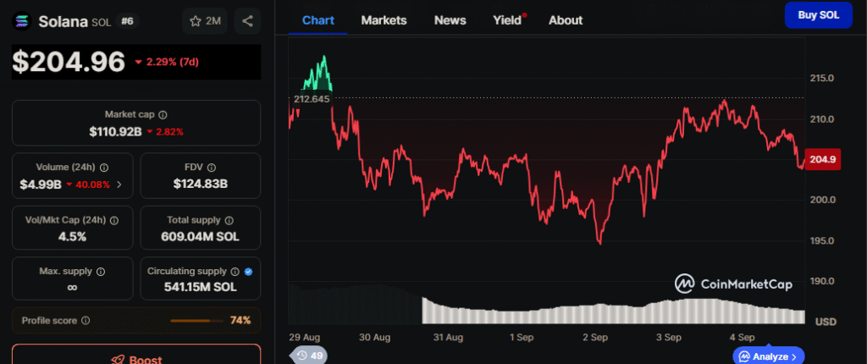Click the share icon next to watchlist
This screenshot has width=867, height=364.
(x=247, y=20)
